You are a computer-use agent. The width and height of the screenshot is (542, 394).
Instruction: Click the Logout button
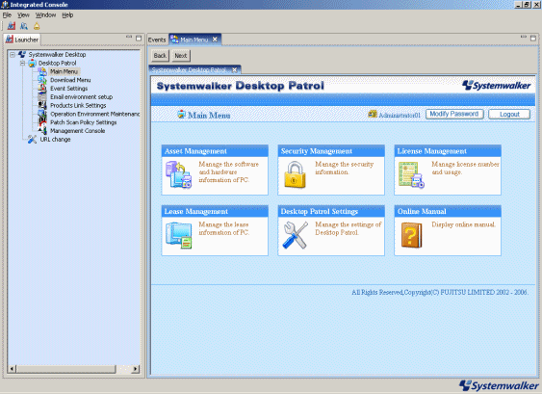pyautogui.click(x=509, y=114)
